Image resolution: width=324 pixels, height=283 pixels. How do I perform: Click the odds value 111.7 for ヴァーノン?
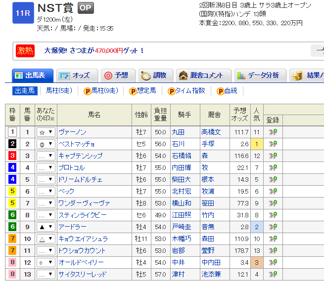(x=241, y=132)
